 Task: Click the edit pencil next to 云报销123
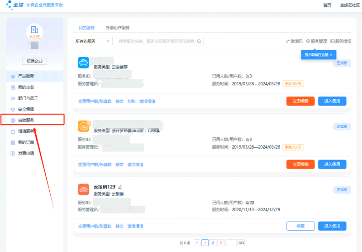(120, 187)
